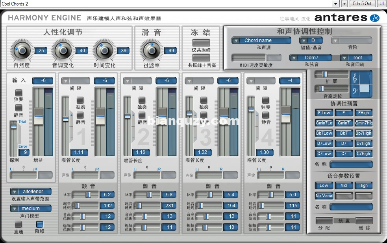Click the bass clef icon
Image resolution: width=387 pixels, height=243 pixels.
pos(355,91)
